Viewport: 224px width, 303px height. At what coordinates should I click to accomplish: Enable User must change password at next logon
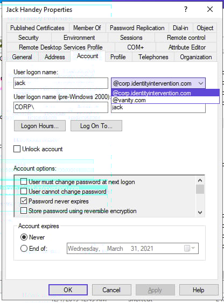point(24,182)
